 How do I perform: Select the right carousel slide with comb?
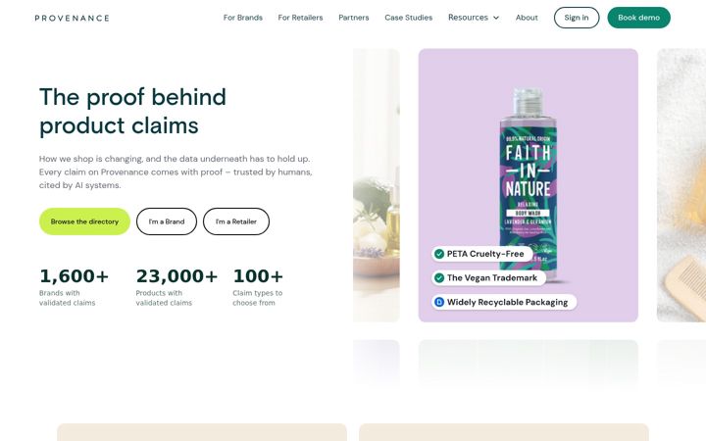click(x=681, y=185)
